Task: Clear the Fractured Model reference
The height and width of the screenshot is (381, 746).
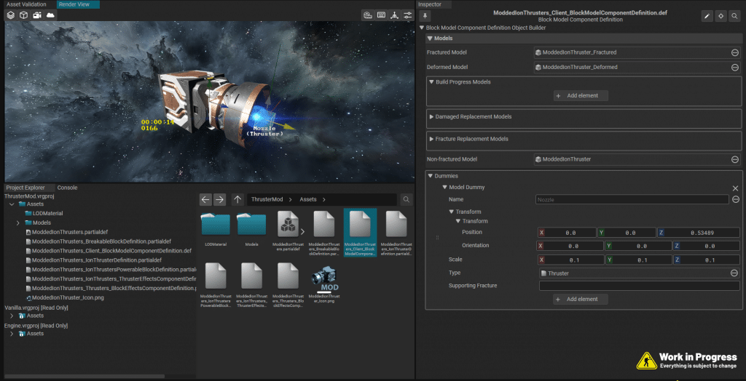Action: coord(735,52)
